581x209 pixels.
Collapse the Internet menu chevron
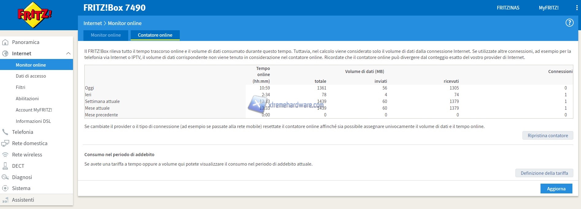pos(68,53)
